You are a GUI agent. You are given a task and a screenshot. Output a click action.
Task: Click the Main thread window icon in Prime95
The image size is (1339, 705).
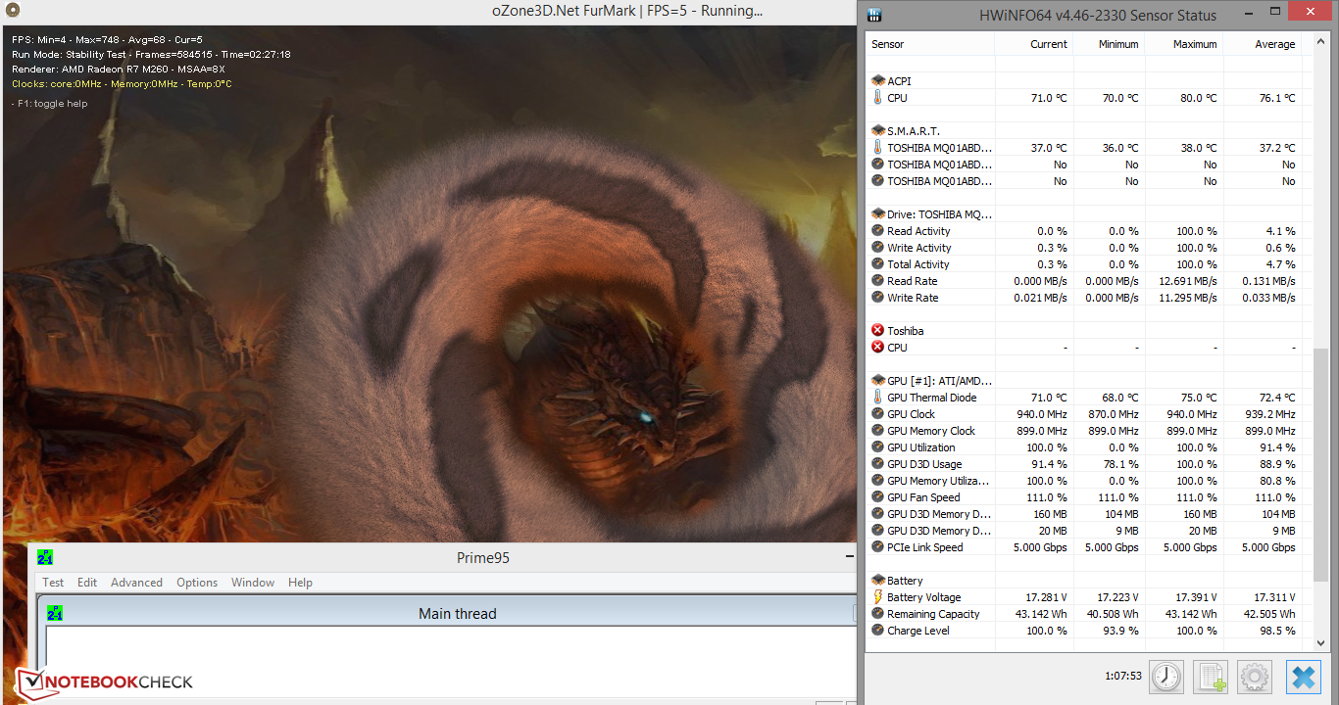(x=55, y=613)
